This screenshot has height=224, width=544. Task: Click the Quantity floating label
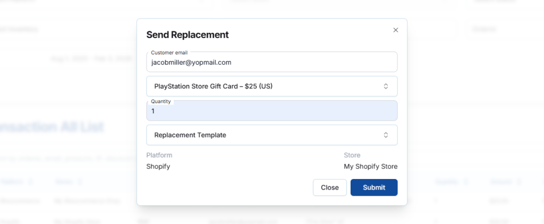coord(161,101)
